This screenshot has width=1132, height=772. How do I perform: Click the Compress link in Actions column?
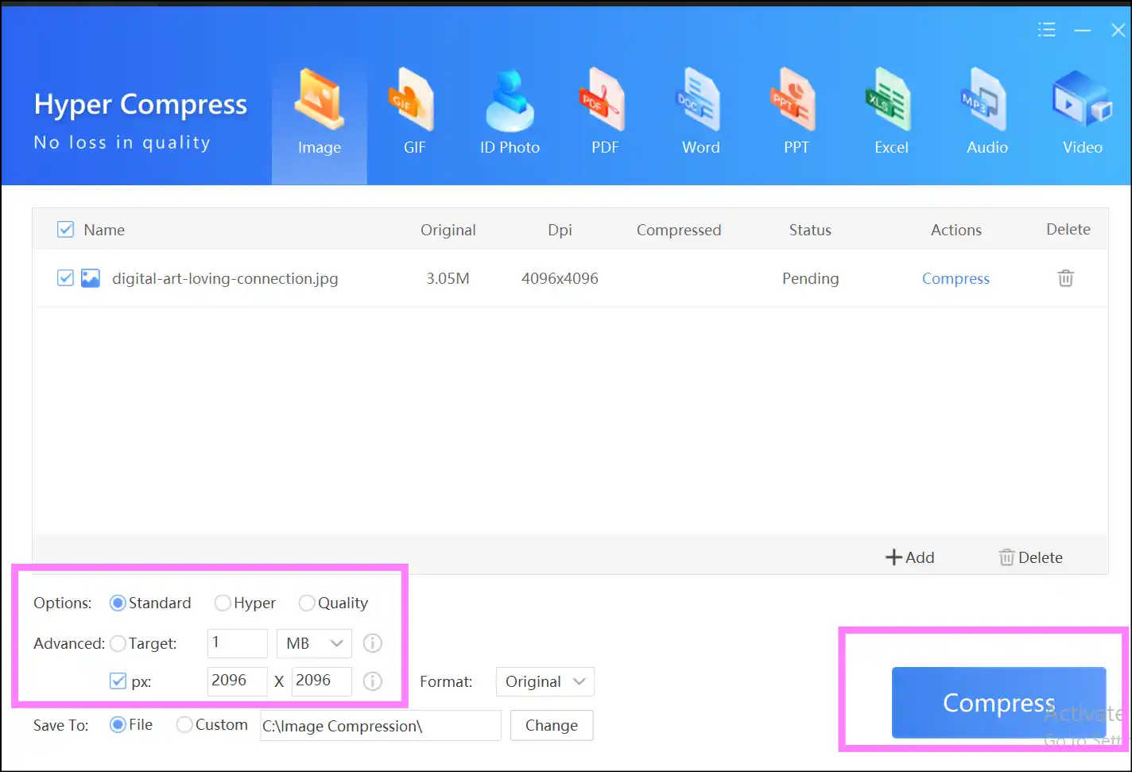pyautogui.click(x=956, y=278)
